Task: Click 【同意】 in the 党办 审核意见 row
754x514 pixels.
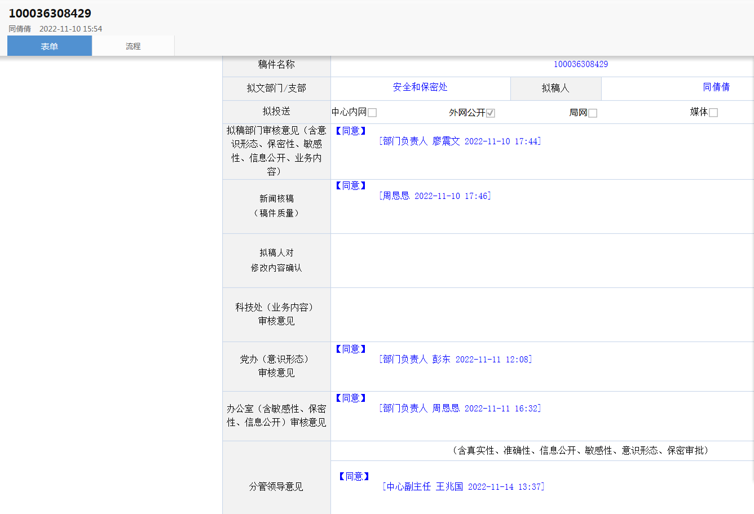Action: 351,349
